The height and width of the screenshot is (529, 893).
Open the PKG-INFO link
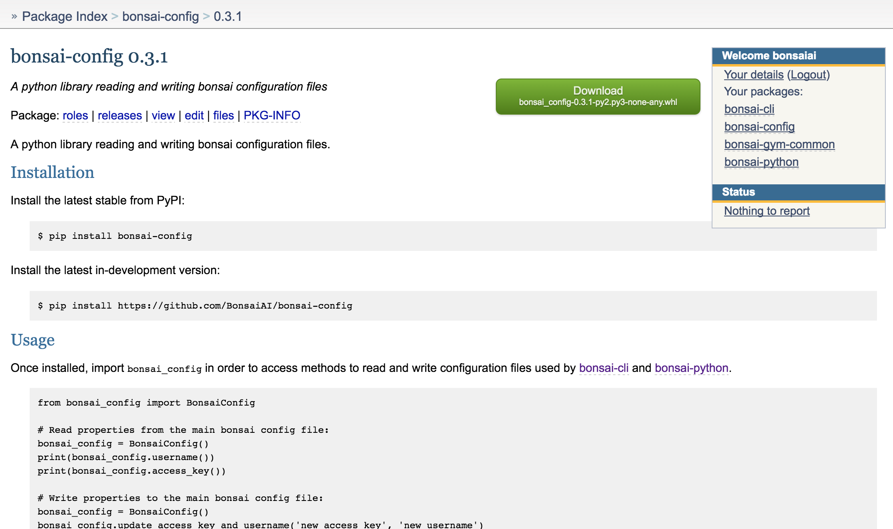272,115
